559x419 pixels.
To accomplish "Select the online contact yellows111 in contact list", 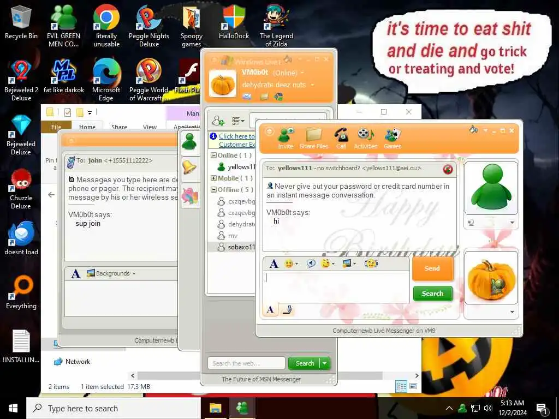I will pyautogui.click(x=236, y=167).
